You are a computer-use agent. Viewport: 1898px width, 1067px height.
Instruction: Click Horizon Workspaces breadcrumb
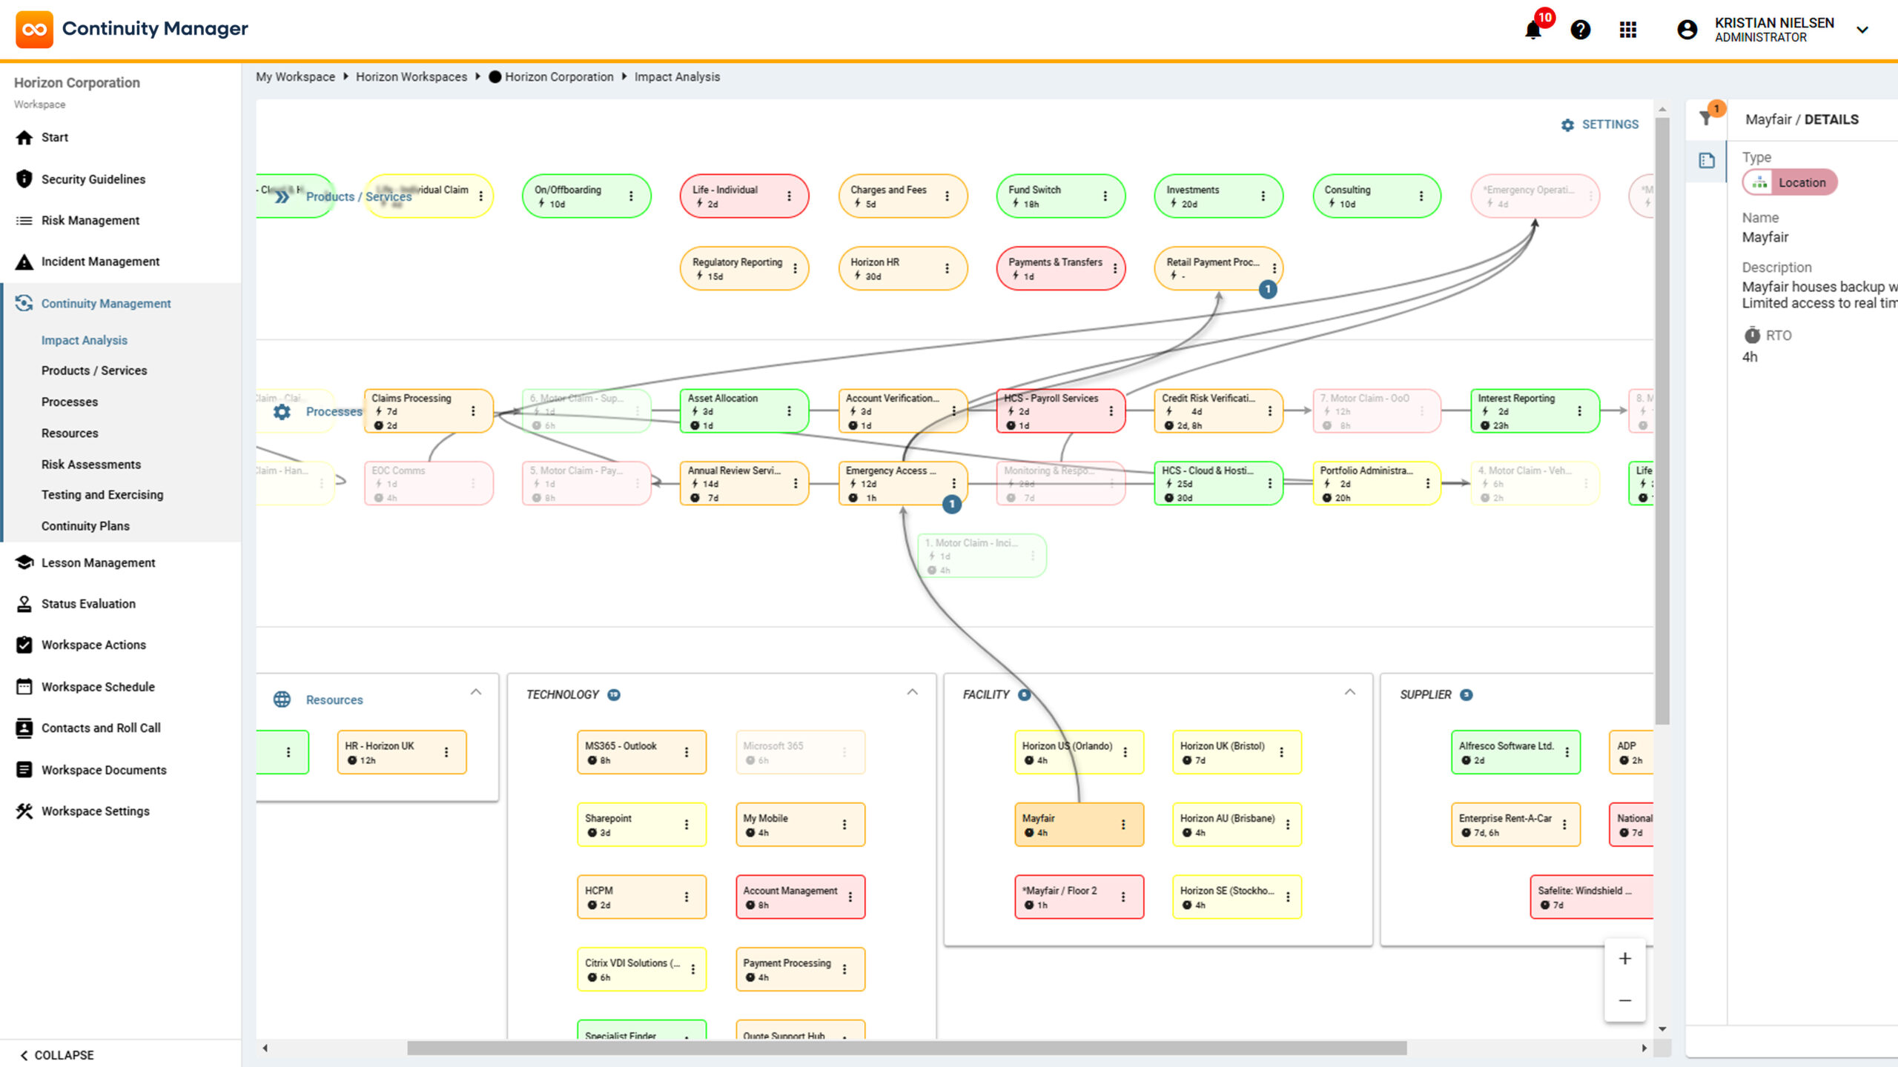click(411, 77)
